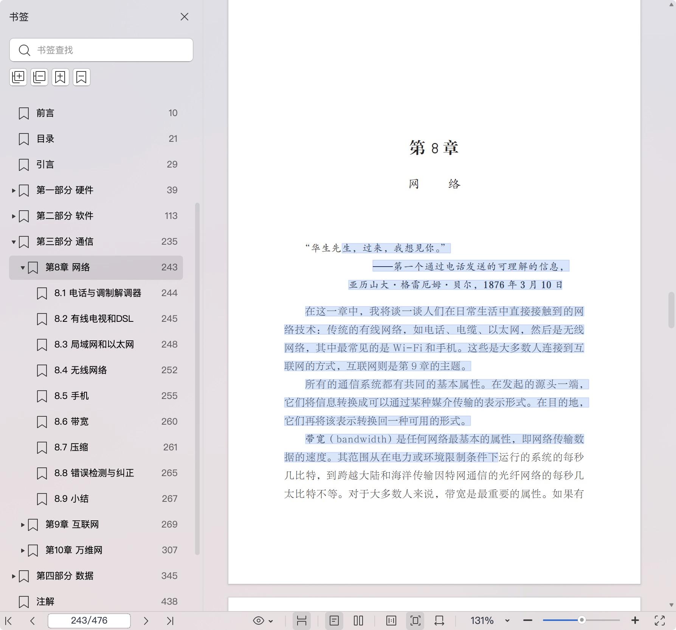
Task: Select two-page view
Action: coord(358,621)
